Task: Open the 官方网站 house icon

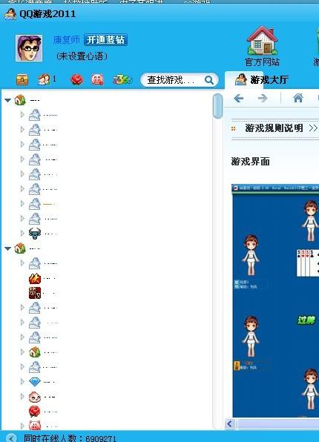Action: coord(262,40)
